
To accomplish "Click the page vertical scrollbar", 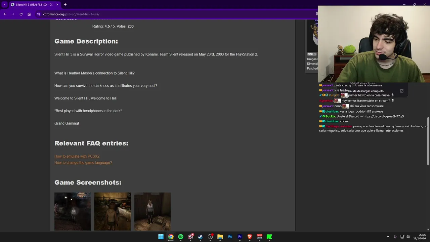I will (428, 141).
